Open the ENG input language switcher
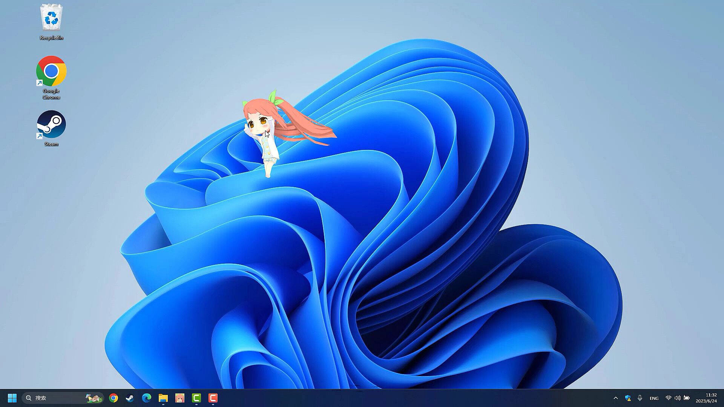724x407 pixels. 654,398
